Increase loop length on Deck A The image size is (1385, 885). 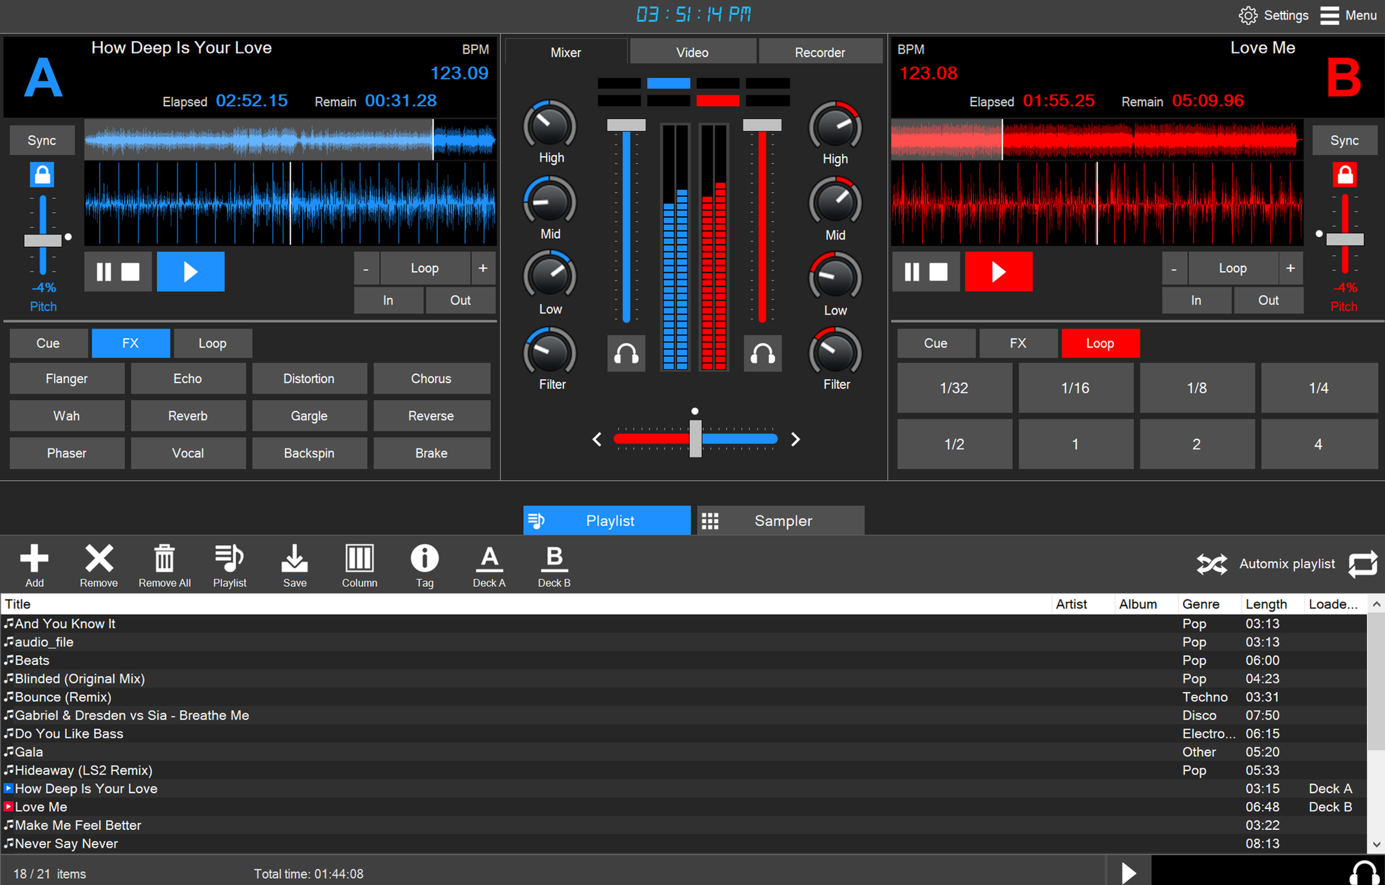tap(483, 268)
